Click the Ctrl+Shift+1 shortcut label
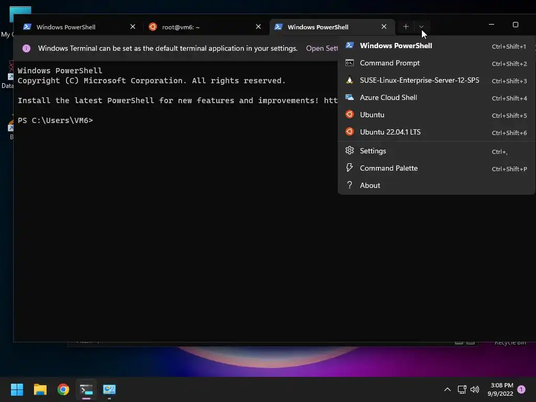This screenshot has height=402, width=536. pyautogui.click(x=509, y=47)
